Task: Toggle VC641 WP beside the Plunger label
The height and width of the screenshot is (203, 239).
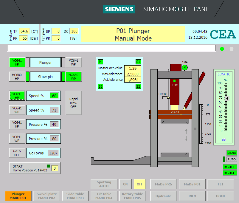Action: click(x=74, y=62)
